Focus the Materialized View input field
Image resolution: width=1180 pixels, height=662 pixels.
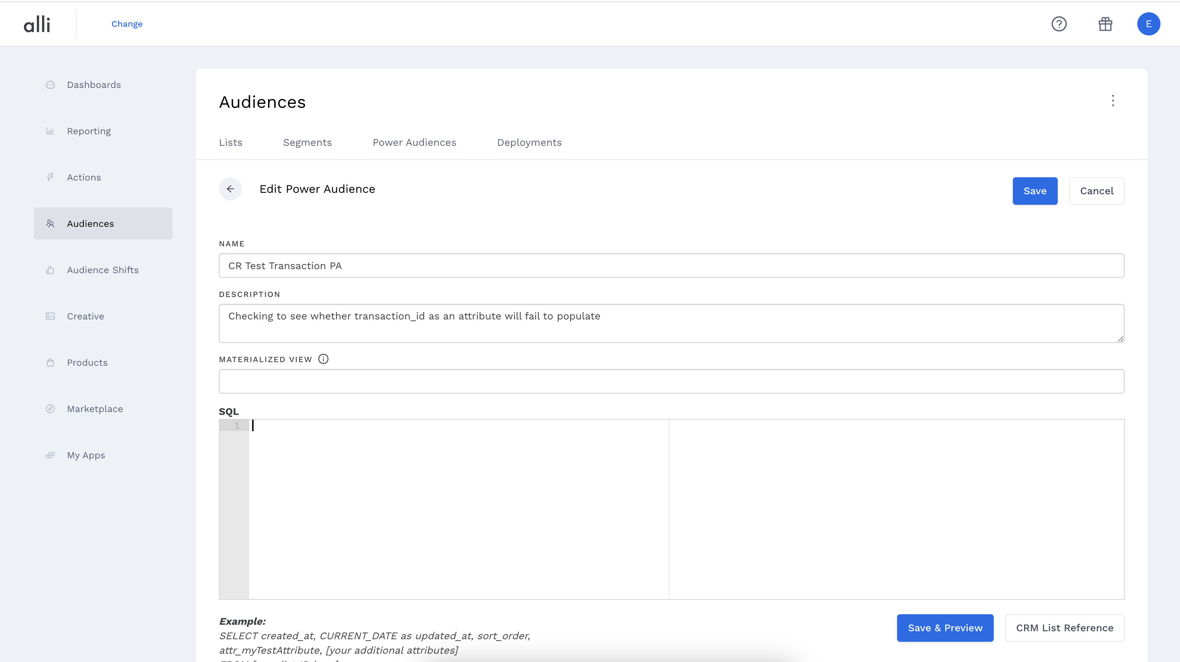coord(671,381)
